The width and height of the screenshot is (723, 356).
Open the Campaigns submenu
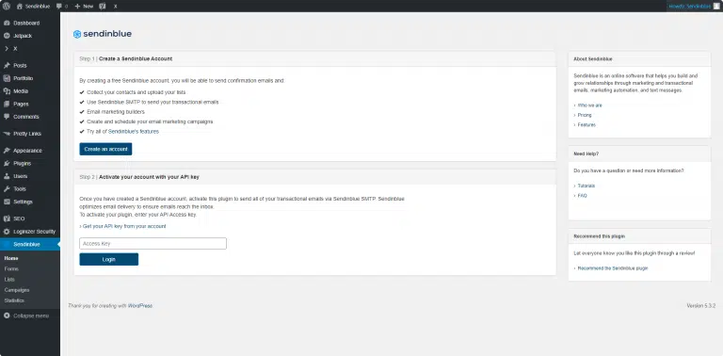tap(17, 290)
